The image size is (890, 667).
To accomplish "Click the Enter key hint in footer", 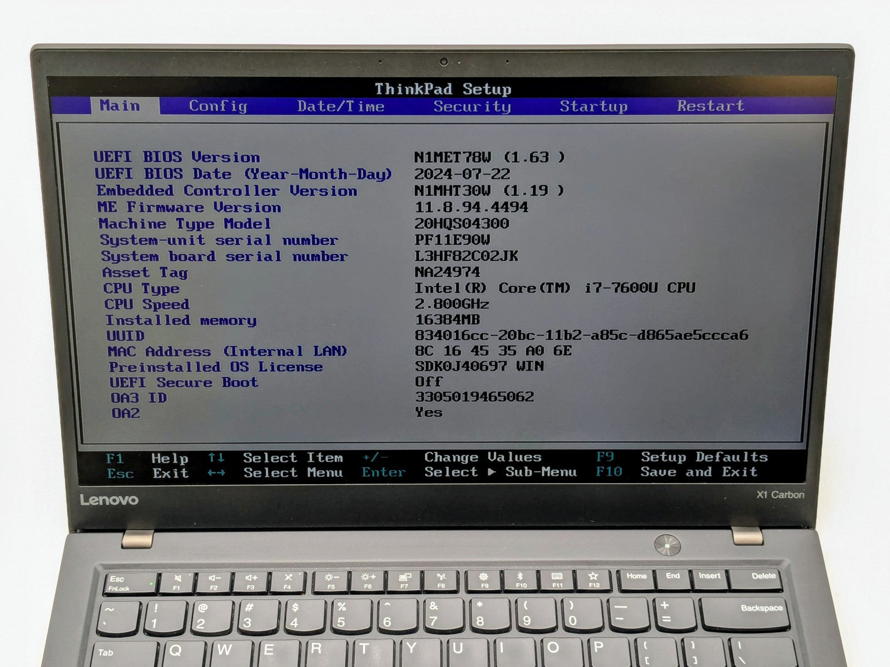I will 384,472.
